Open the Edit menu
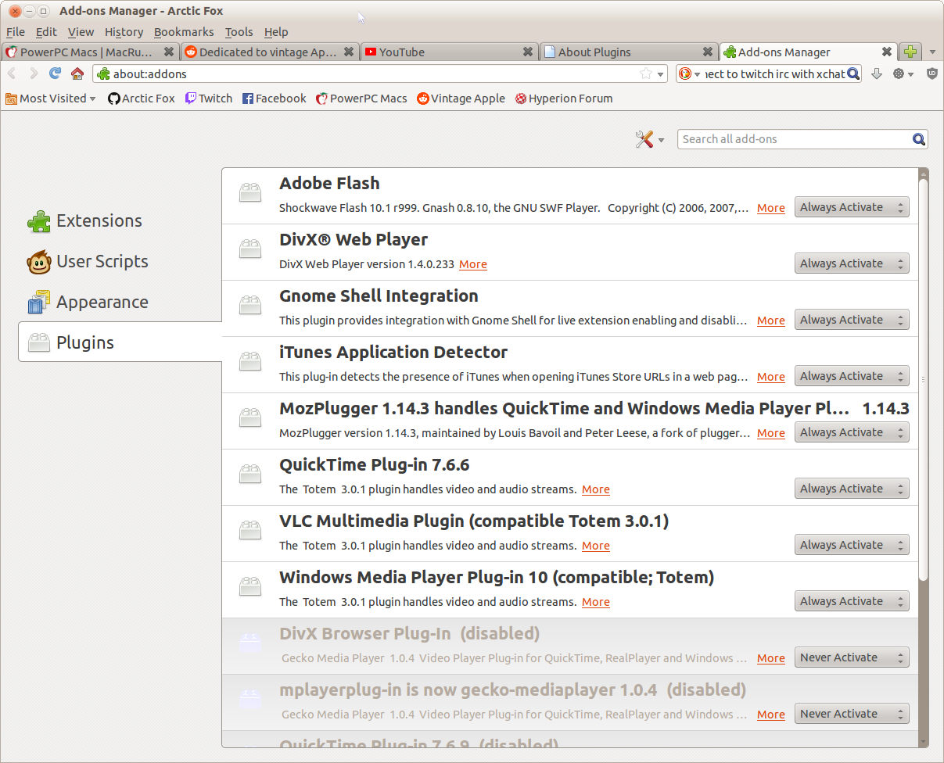This screenshot has height=763, width=944. pos(46,32)
